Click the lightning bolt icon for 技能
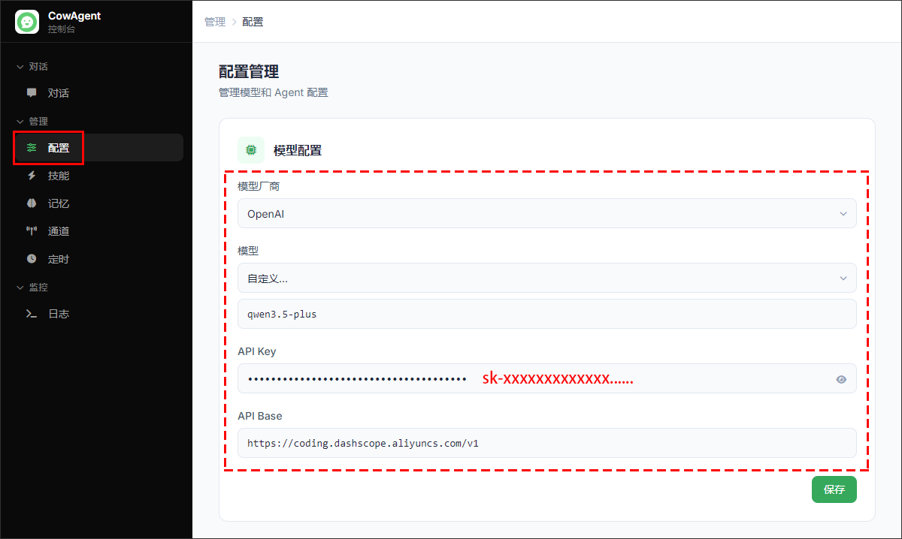The height and width of the screenshot is (539, 902). coord(32,176)
